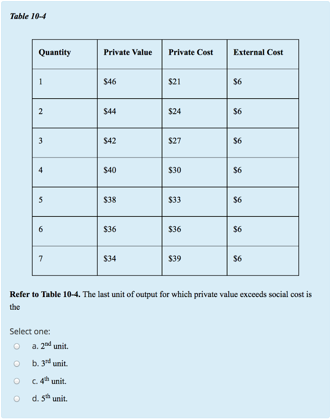
Task: Select option d, the 5th unit
Action: coord(16,398)
